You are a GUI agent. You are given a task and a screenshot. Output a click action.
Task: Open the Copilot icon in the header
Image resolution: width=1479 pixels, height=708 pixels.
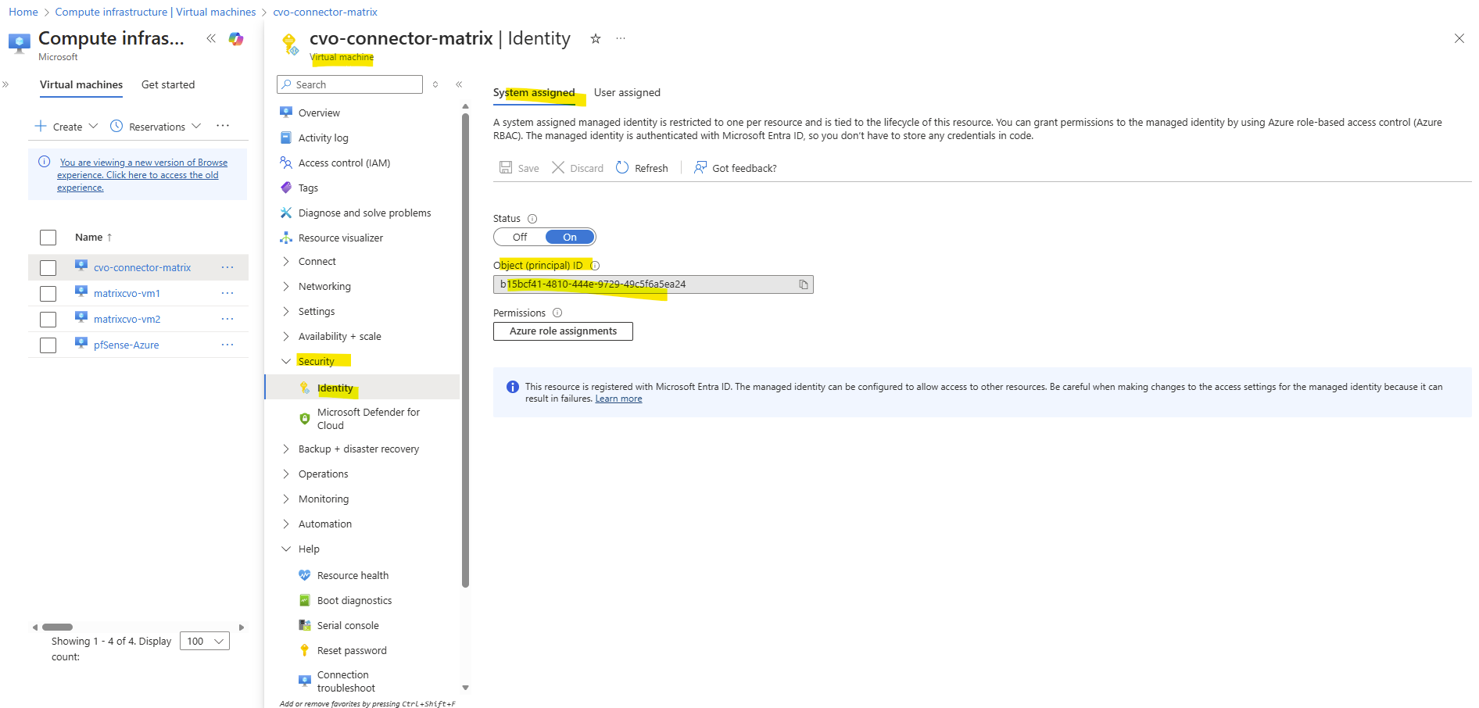coord(235,39)
